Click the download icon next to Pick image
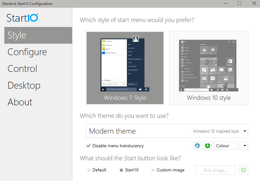Screen dimensions: 260x181 tap(244, 170)
